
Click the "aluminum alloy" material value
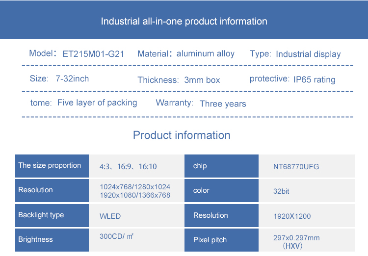[206, 53]
